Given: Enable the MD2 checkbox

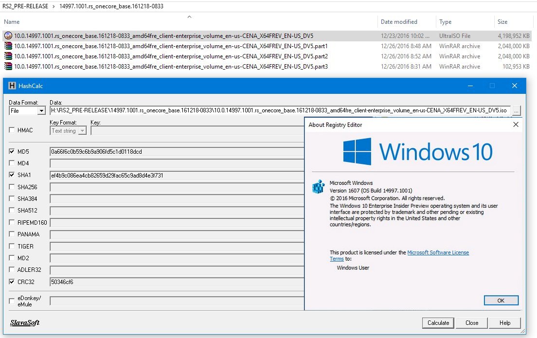Looking at the screenshot, I should click(12, 258).
